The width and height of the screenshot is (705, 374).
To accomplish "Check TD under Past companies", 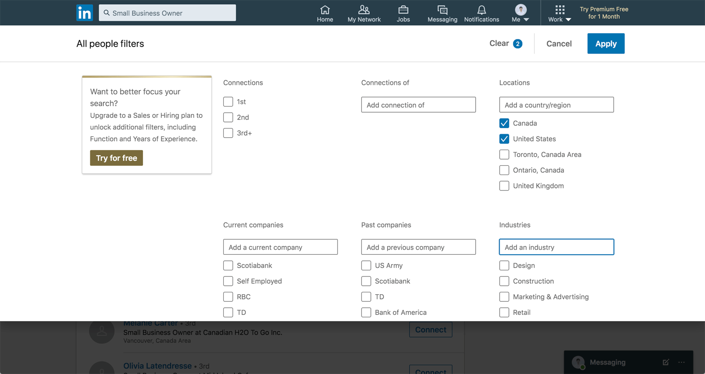I will [x=366, y=297].
